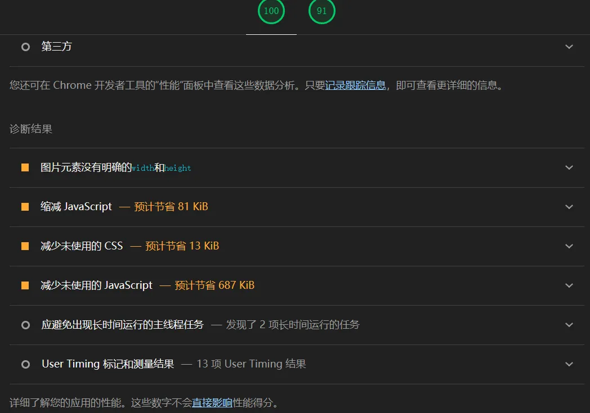Click the 第三方 audit title

[x=56, y=47]
